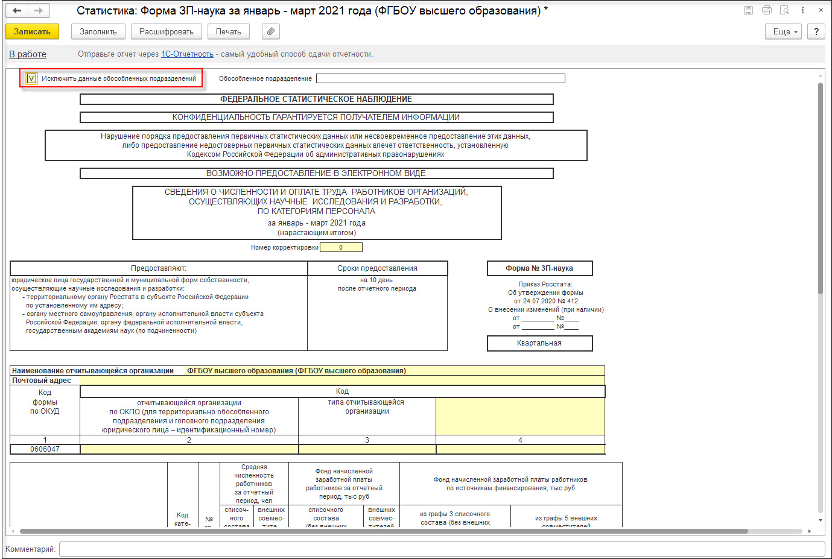Click the floppy-disk save icon in the title bar

click(748, 10)
